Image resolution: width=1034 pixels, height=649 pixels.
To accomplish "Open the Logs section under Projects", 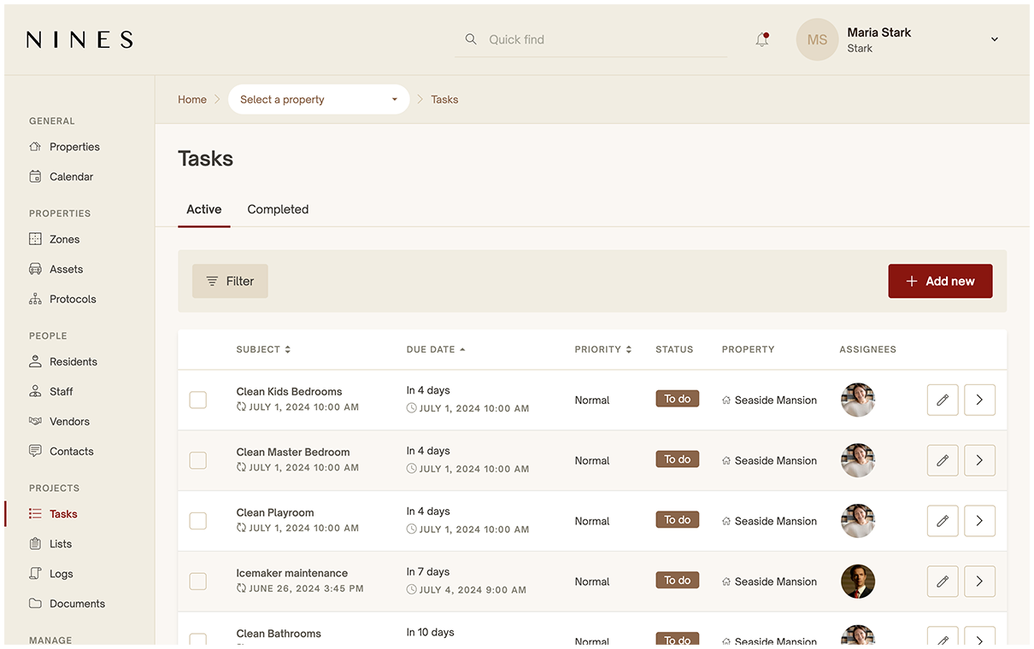I will coord(60,573).
